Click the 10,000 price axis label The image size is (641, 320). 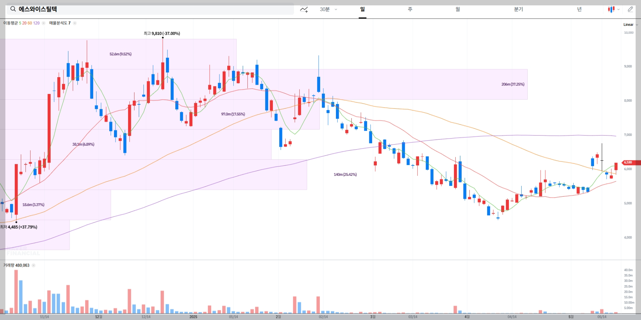pos(628,33)
